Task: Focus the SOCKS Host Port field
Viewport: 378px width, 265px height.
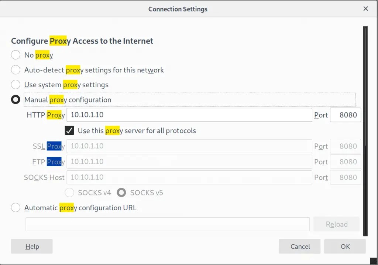Action: pos(346,177)
